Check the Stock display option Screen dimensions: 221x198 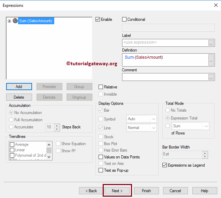click(101, 137)
